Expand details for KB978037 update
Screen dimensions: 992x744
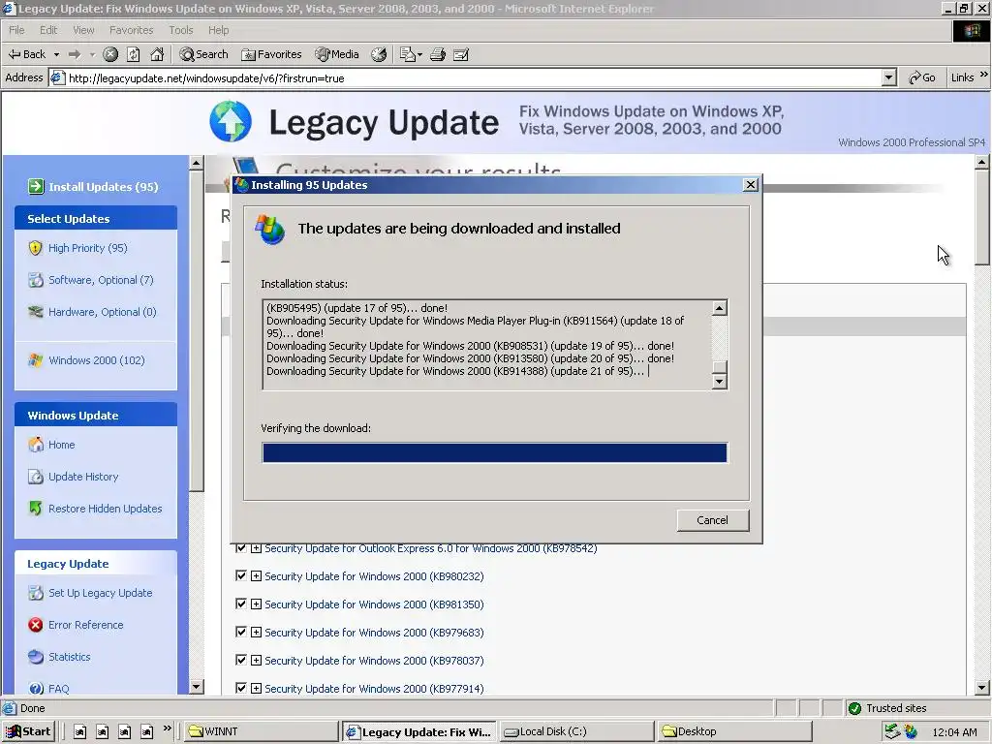click(256, 661)
